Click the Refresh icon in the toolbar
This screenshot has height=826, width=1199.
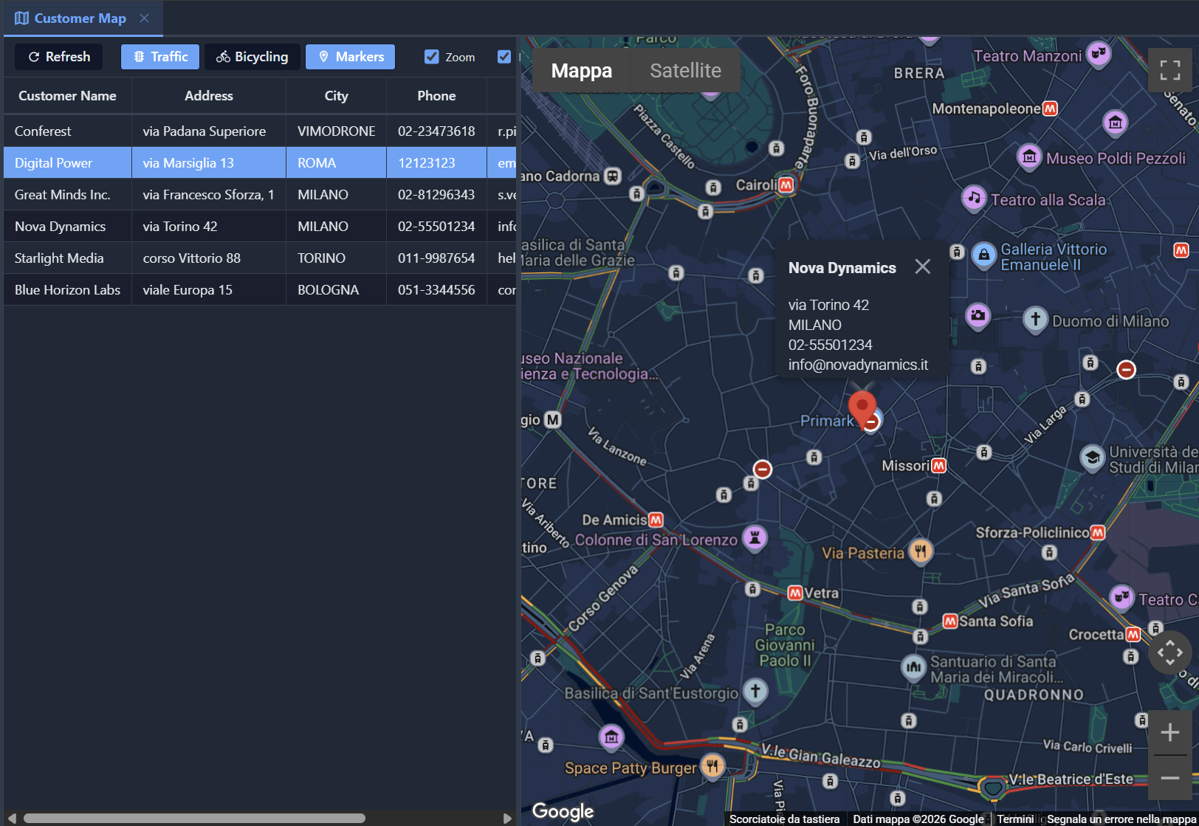coord(34,56)
